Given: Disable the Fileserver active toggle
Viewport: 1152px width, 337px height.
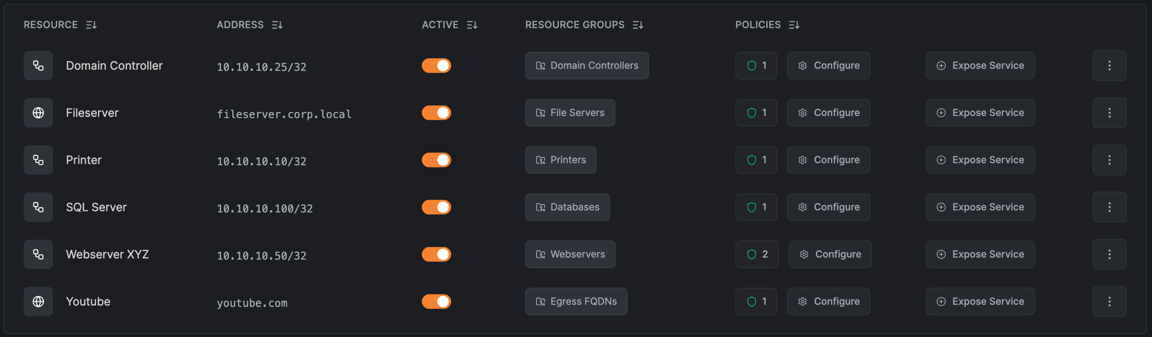Looking at the screenshot, I should (436, 113).
